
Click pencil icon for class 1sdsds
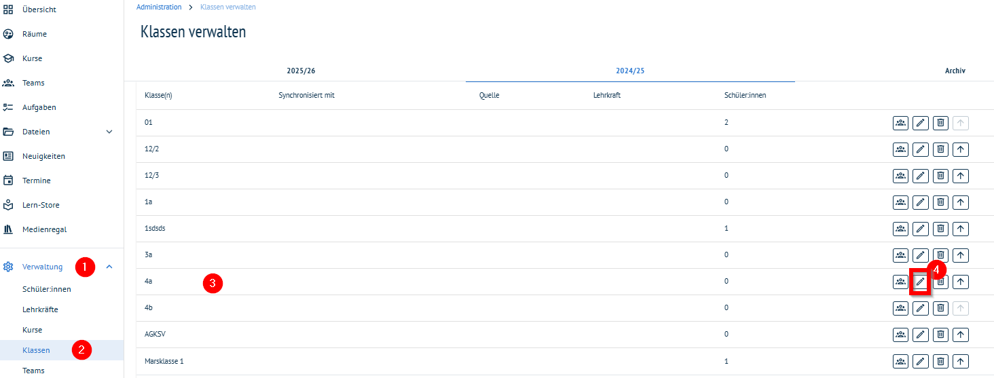point(920,229)
